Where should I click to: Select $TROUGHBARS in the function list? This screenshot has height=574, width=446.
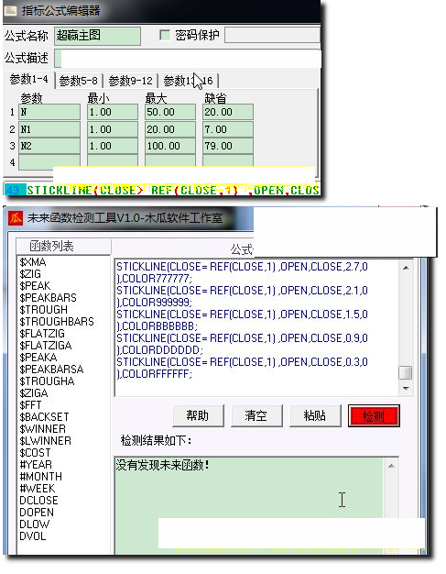click(57, 322)
